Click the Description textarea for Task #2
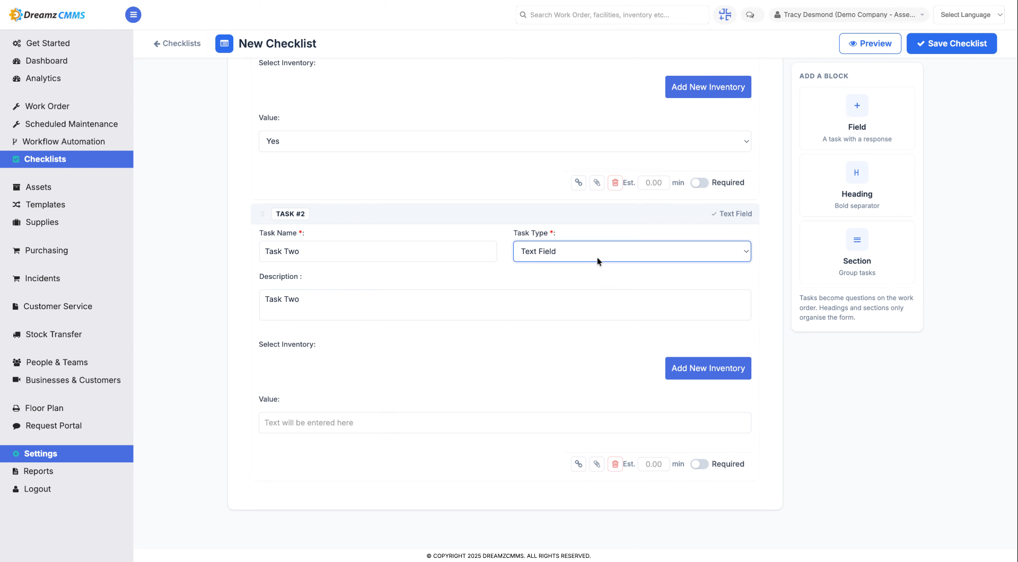This screenshot has width=1018, height=562. tap(505, 305)
